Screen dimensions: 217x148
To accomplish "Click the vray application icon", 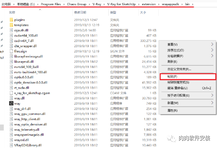I will tap(11, 103).
